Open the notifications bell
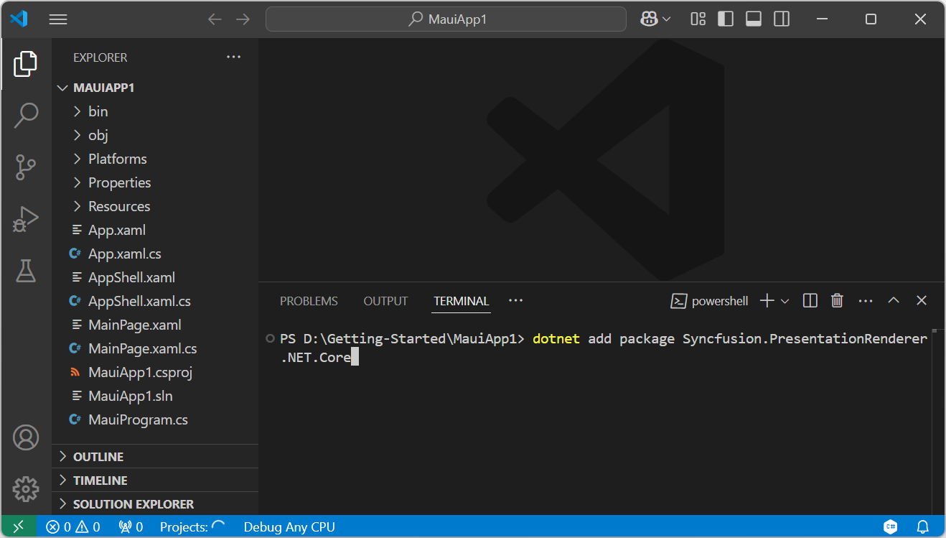Viewport: 946px width, 538px height. click(x=923, y=527)
